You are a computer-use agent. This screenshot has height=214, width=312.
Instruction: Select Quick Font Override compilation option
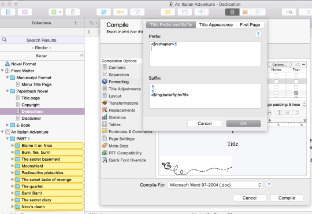[x=127, y=160]
